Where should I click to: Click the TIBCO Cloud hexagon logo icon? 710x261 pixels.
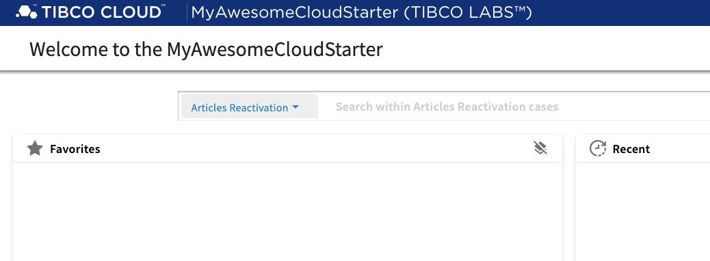coord(26,12)
